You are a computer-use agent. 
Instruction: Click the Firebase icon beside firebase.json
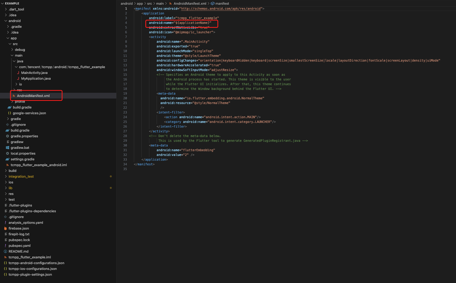coord(6,228)
